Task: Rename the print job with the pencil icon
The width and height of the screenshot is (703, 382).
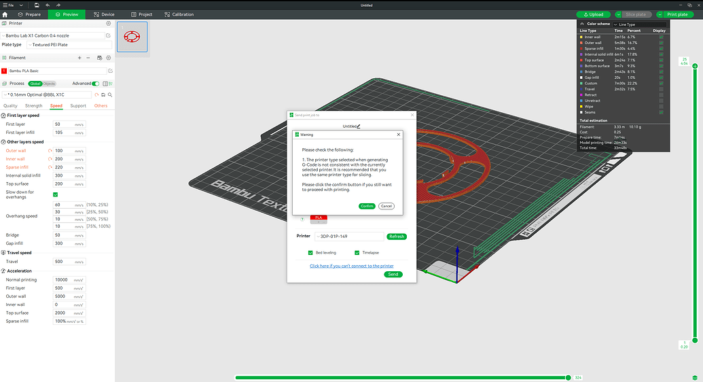Action: pos(359,126)
